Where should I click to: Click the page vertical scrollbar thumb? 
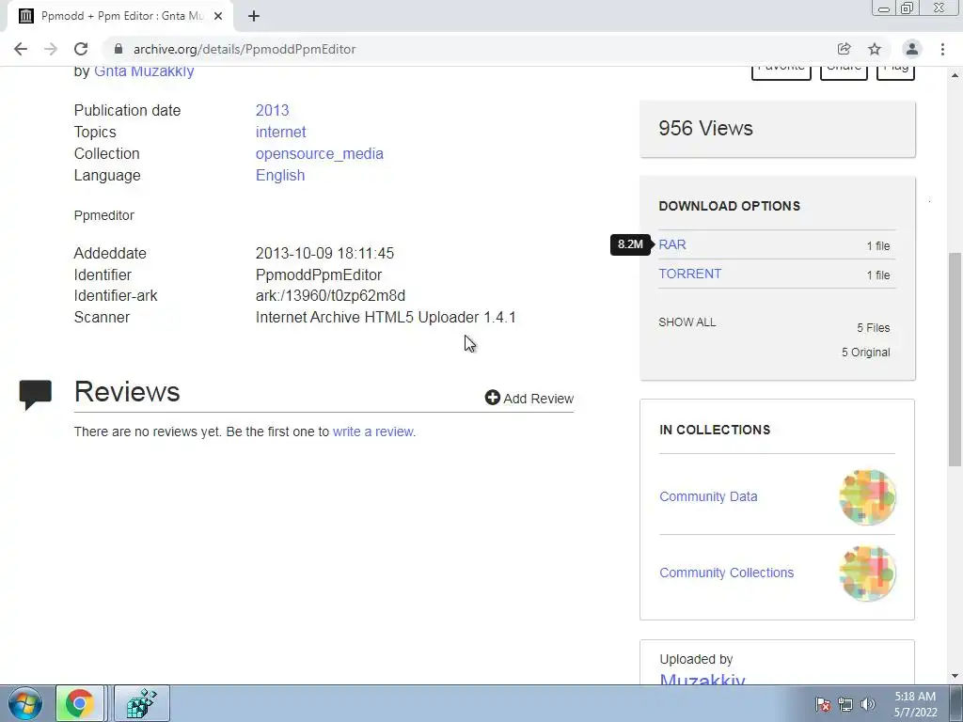[955, 359]
